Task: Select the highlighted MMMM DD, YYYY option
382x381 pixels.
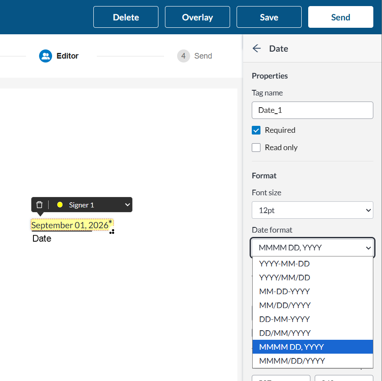Action: [313, 347]
